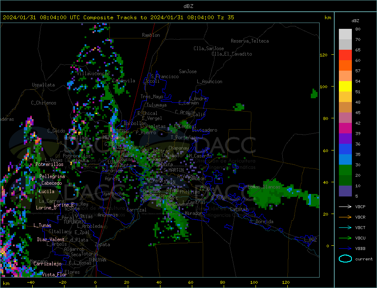Click the C_Chilenos place label
This screenshot has width=377, height=288.
[x=44, y=103]
